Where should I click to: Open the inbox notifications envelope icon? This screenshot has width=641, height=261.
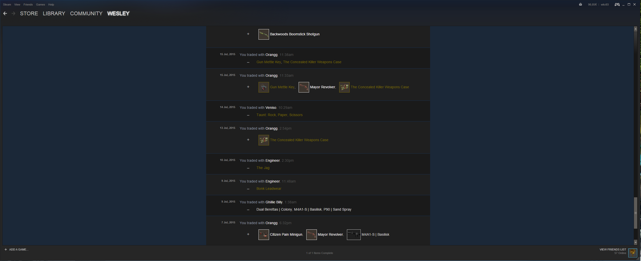pos(580,4)
